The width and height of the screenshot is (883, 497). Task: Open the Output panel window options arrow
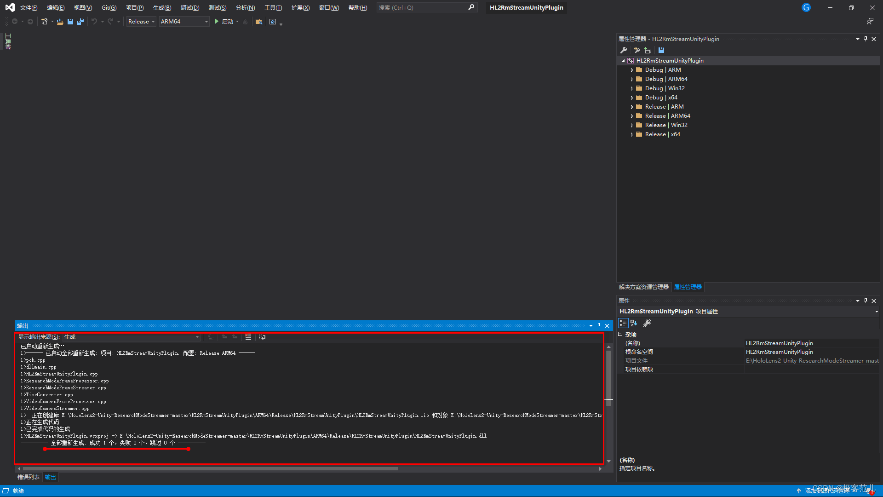591,326
